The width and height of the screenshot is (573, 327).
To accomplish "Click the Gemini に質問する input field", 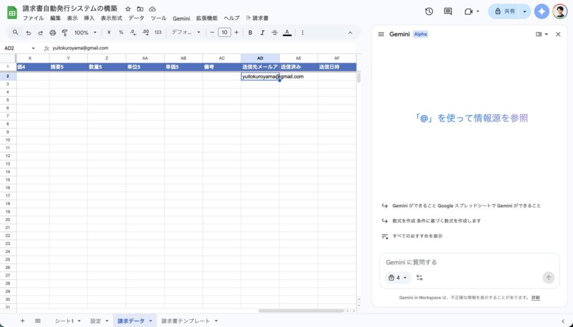I will (459, 262).
